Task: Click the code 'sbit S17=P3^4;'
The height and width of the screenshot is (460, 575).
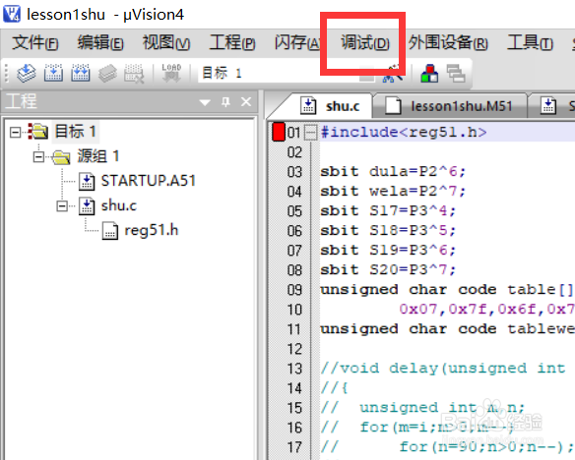Action: (x=388, y=210)
